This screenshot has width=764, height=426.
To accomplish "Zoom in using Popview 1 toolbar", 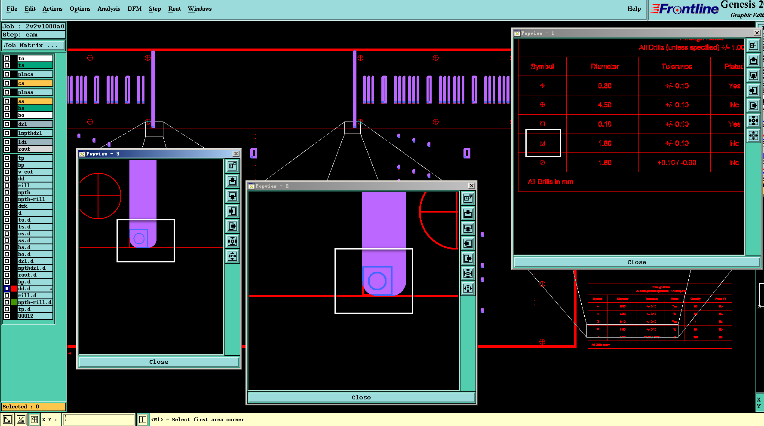I will click(x=754, y=120).
